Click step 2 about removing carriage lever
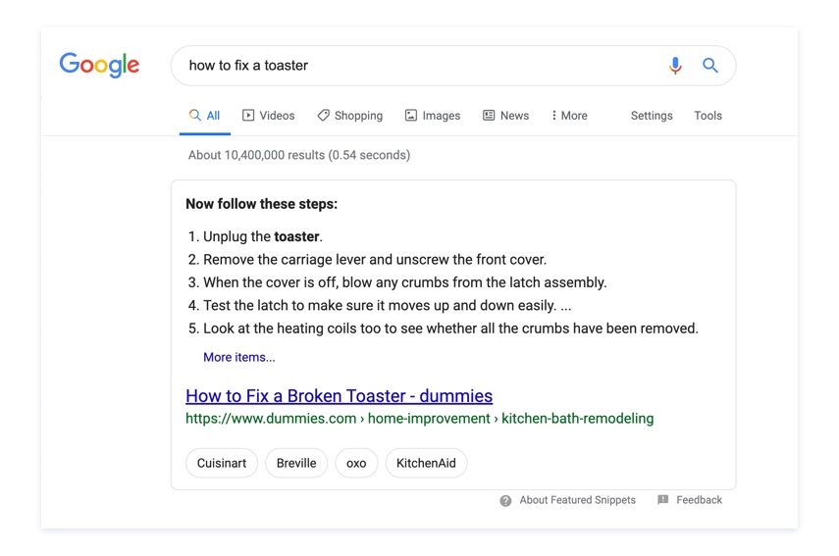Image resolution: width=839 pixels, height=556 pixels. pos(367,259)
